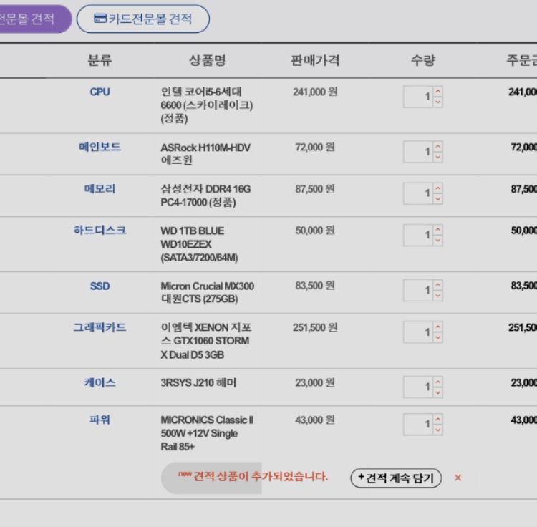Increase 그래픽카드 quantity with up arrow
This screenshot has height=527, width=537.
coord(438,327)
